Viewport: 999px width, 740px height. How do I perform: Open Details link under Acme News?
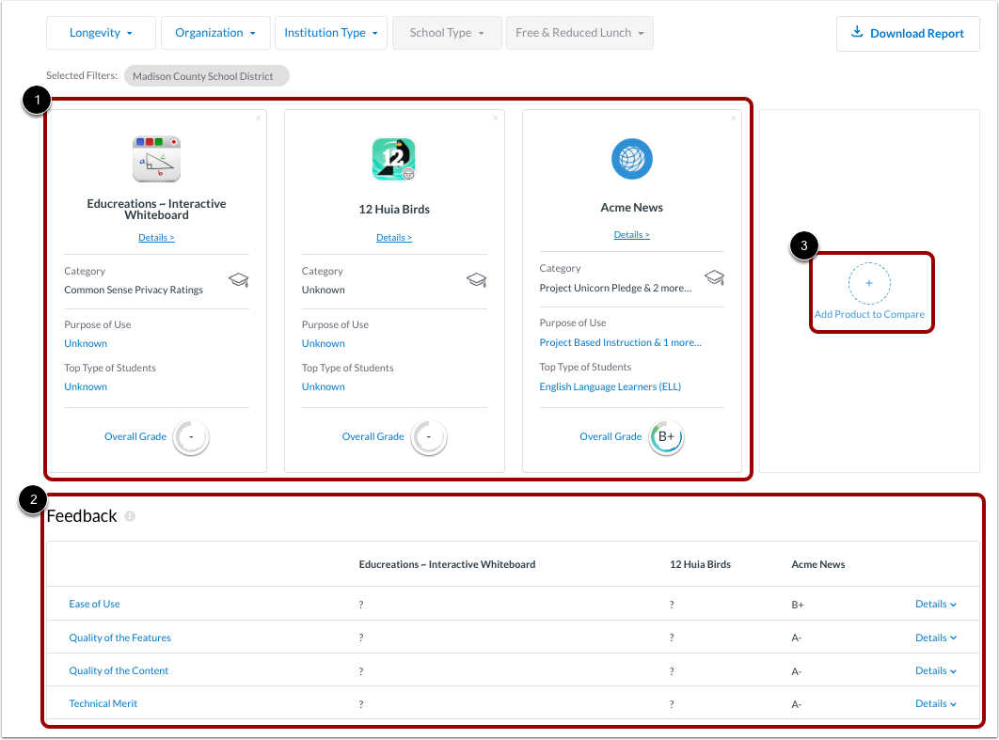click(x=631, y=235)
